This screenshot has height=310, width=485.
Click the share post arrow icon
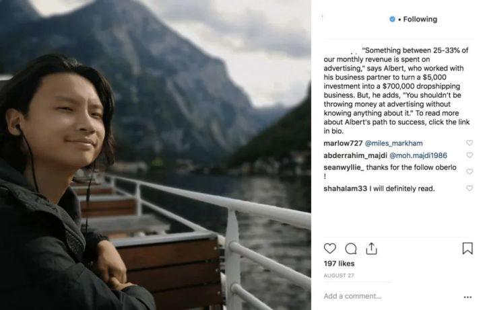click(370, 249)
